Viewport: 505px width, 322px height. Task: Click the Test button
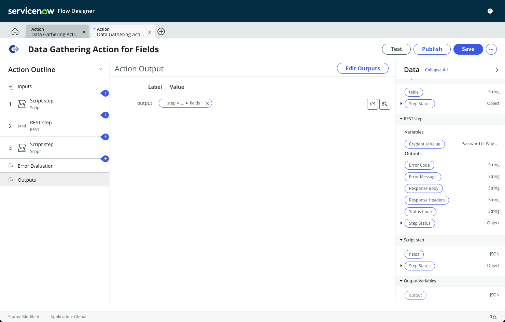point(396,49)
